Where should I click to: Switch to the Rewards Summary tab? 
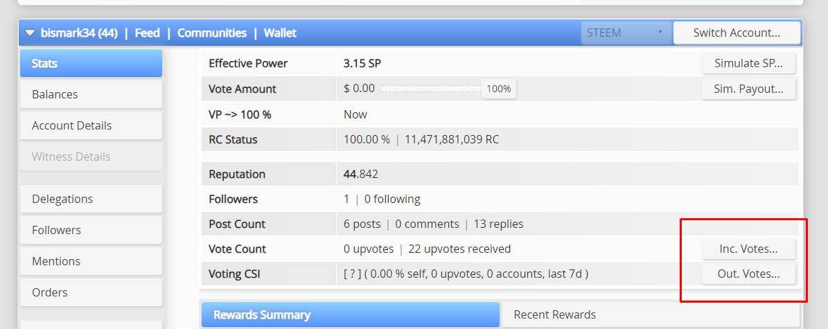tap(350, 314)
